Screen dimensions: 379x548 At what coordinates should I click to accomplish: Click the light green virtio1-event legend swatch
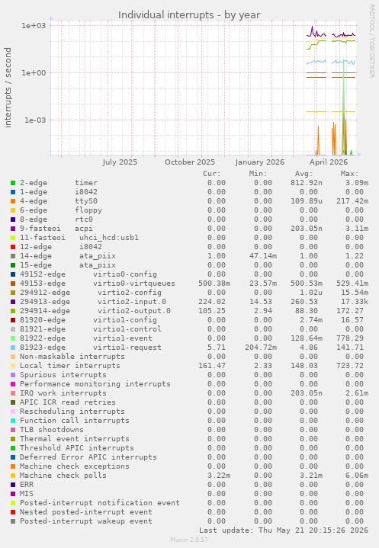(x=13, y=338)
